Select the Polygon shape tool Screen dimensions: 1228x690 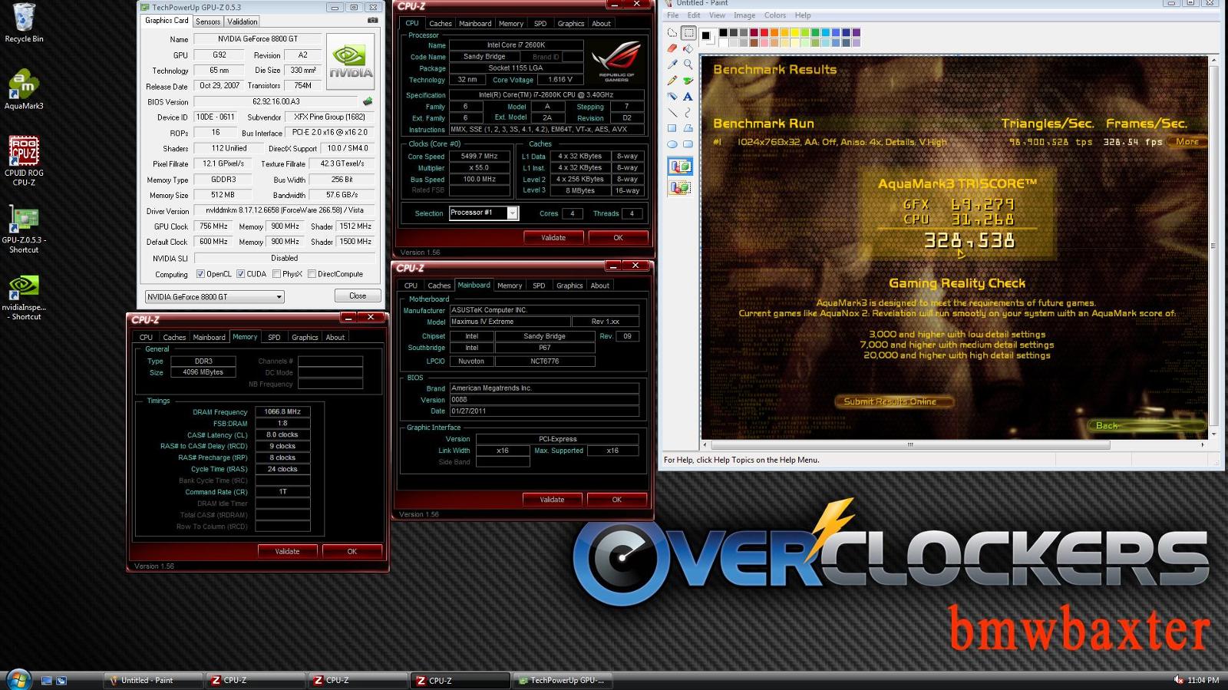pyautogui.click(x=688, y=128)
